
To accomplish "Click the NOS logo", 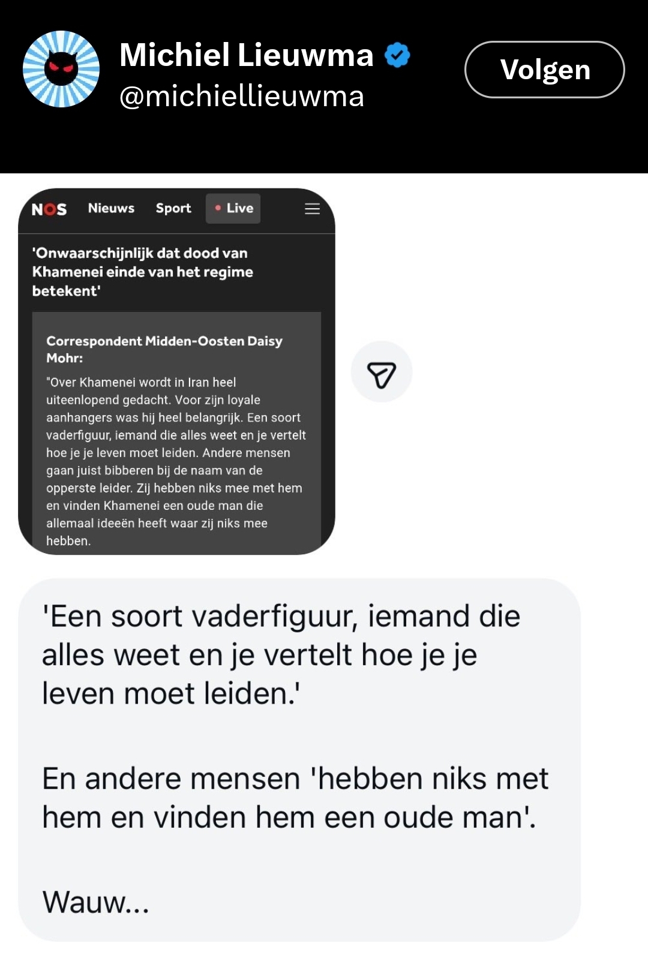I will (x=49, y=209).
